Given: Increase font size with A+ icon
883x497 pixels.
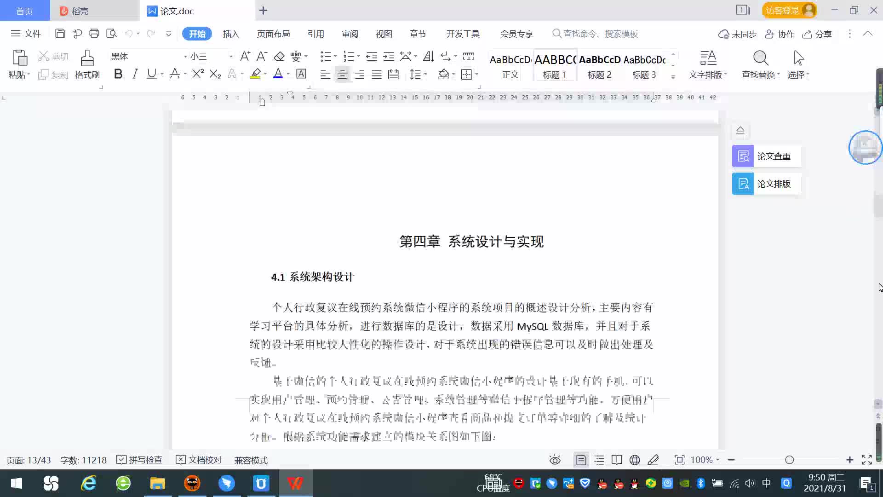Looking at the screenshot, I should coord(245,56).
